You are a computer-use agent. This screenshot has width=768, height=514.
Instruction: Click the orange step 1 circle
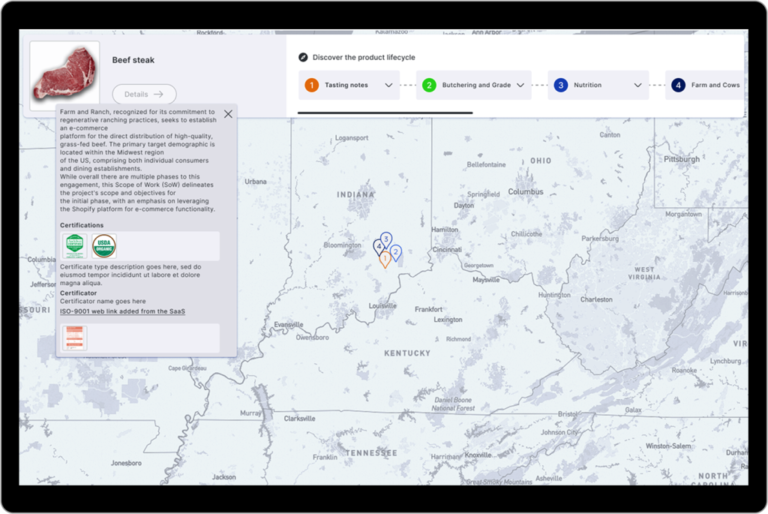pos(311,85)
